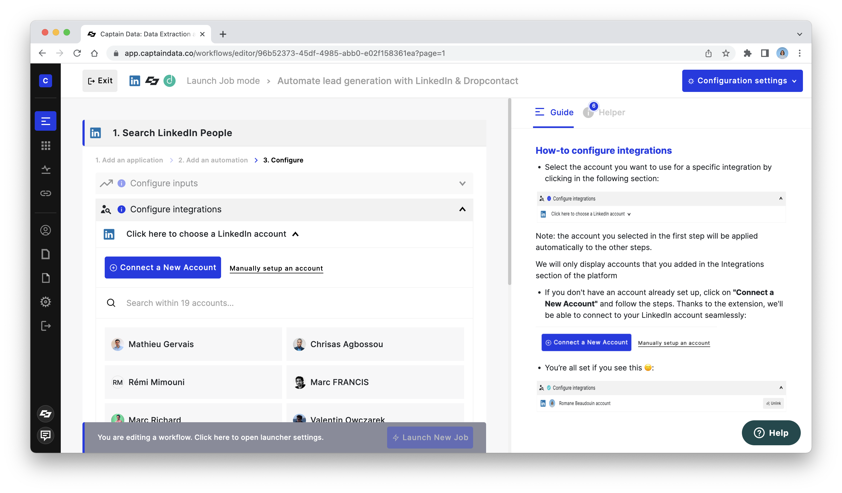The width and height of the screenshot is (842, 493).
Task: Click Launch New Job button
Action: [x=430, y=438]
